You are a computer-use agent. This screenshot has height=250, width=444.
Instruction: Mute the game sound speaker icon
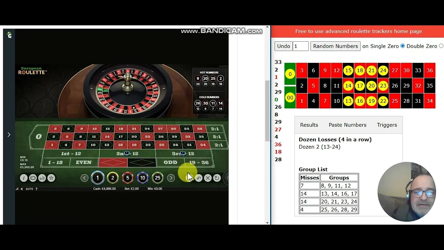(22, 189)
